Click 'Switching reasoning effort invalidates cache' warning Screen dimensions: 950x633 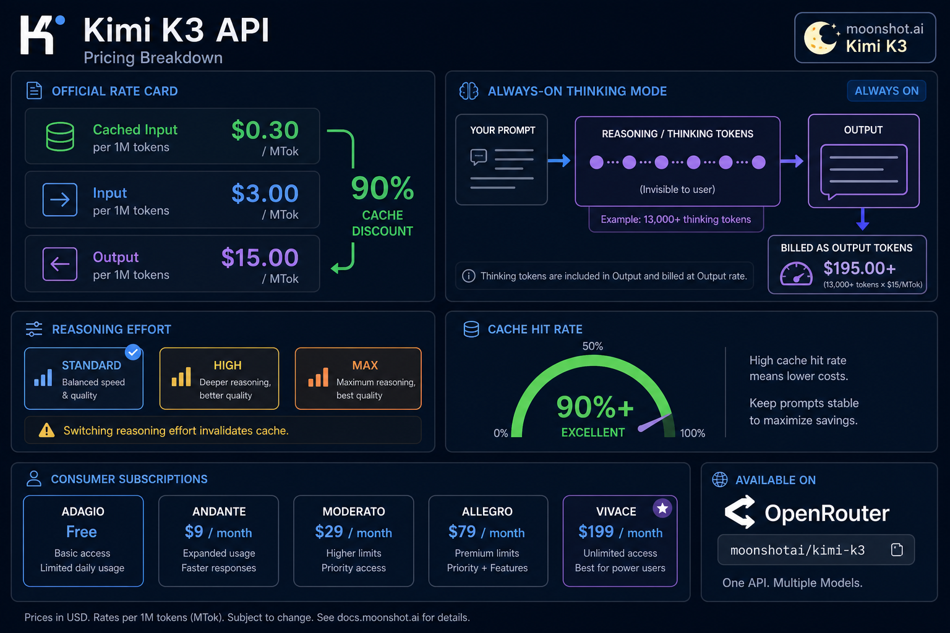pyautogui.click(x=176, y=430)
